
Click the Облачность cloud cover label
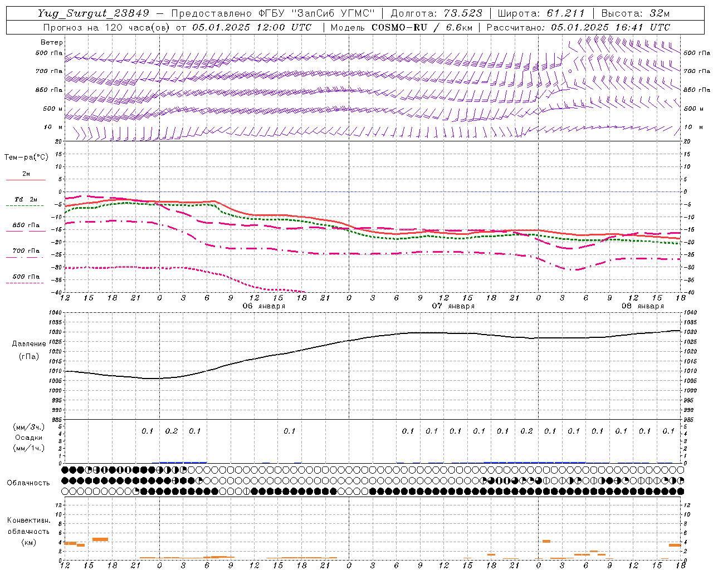pyautogui.click(x=28, y=483)
